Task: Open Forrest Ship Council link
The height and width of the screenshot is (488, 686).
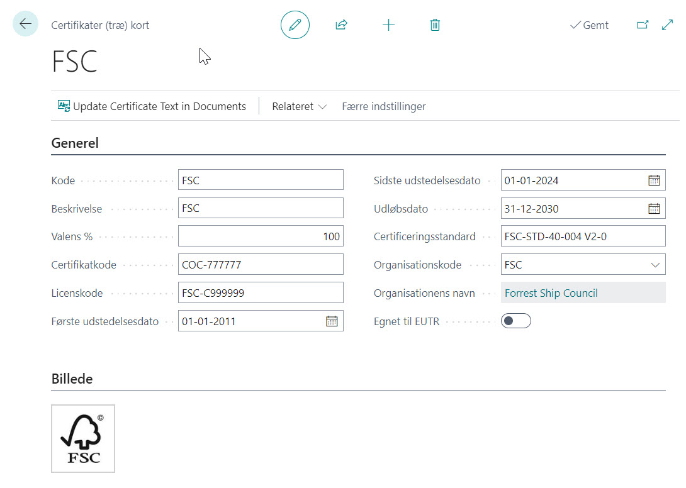Action: 551,293
